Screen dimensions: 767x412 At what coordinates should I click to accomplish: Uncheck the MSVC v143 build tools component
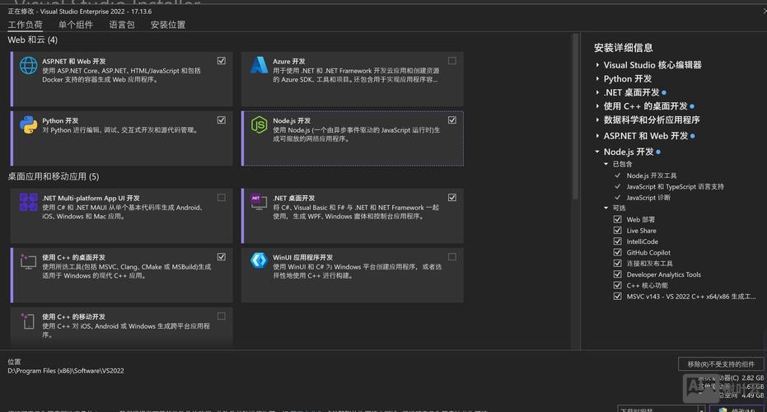[617, 297]
